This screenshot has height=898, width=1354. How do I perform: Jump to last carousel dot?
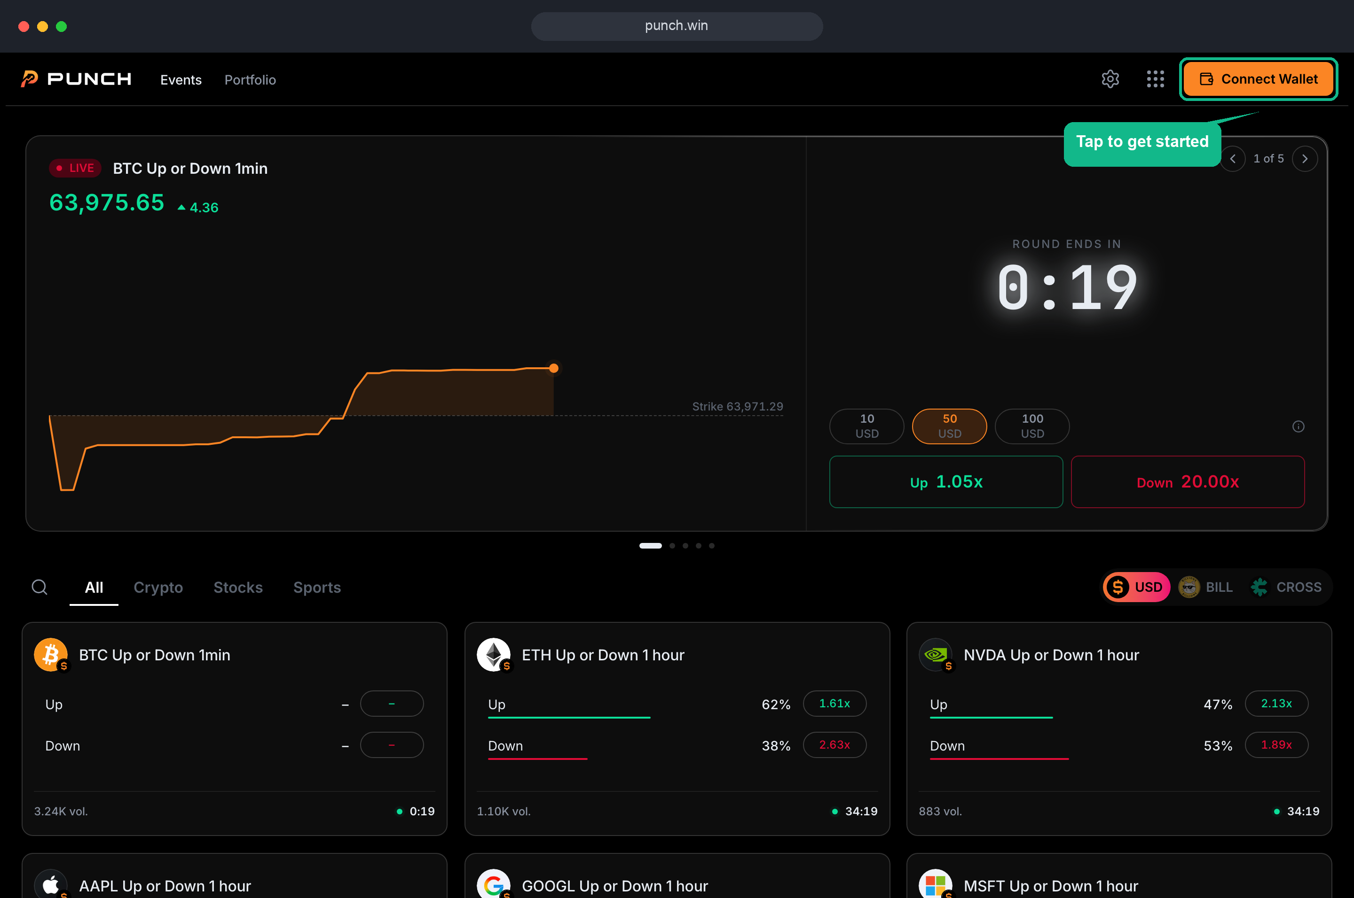click(x=711, y=546)
